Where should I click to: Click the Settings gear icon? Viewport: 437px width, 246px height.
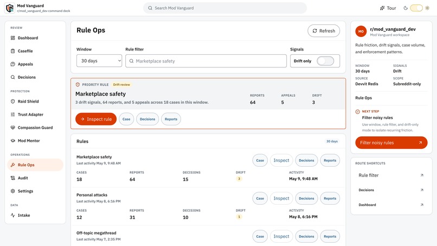click(13, 191)
